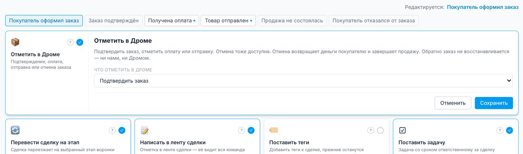523x154 pixels.
Task: Click the Подтверждение, оплата, отправка description text
Action: pos(41,65)
